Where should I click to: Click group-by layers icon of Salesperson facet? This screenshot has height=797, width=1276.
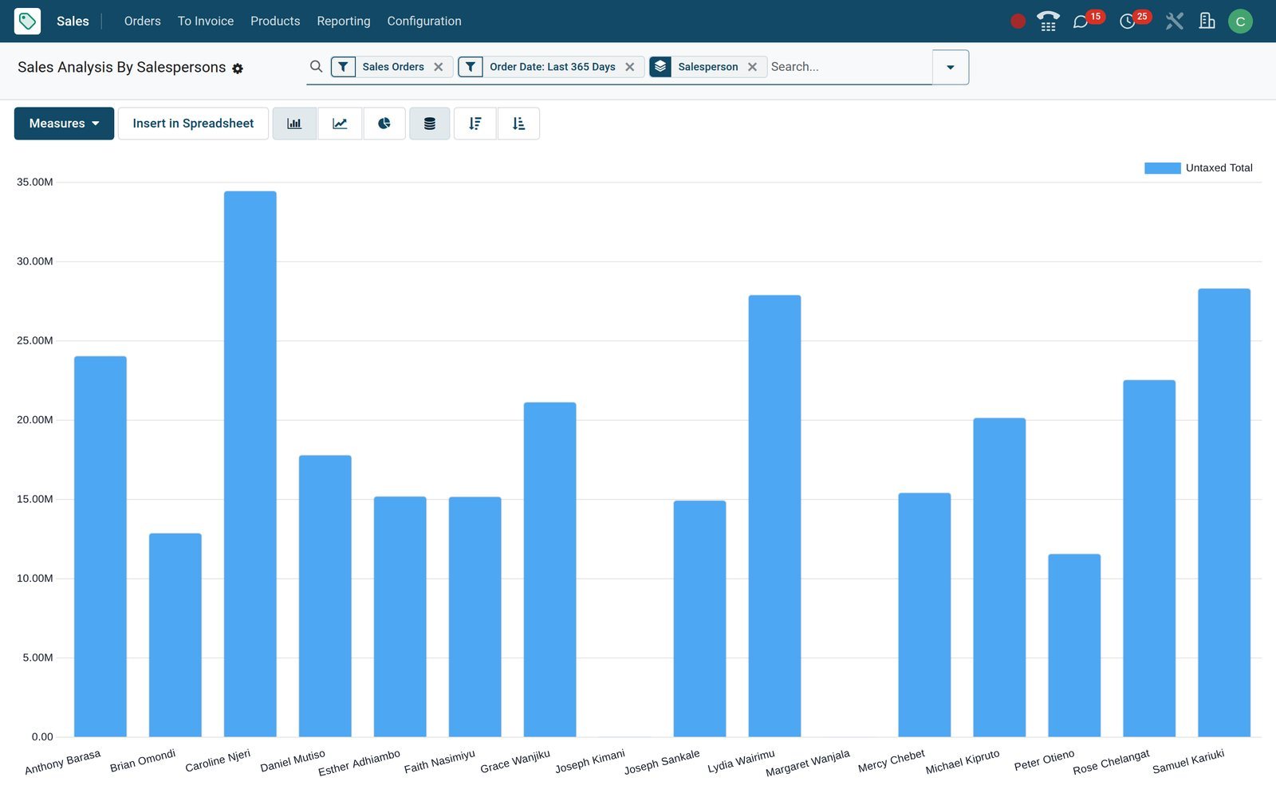click(660, 67)
